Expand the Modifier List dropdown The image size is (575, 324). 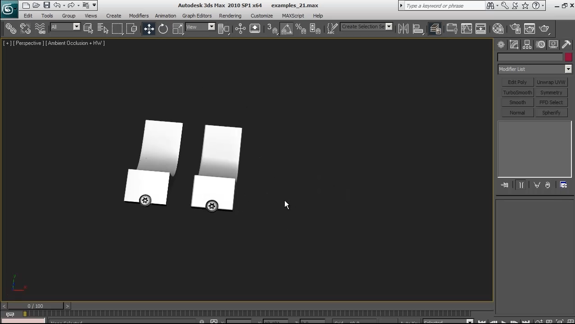coord(568,69)
